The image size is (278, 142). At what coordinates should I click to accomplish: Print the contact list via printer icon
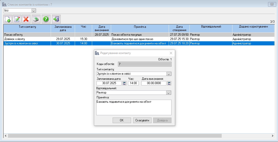point(36,19)
